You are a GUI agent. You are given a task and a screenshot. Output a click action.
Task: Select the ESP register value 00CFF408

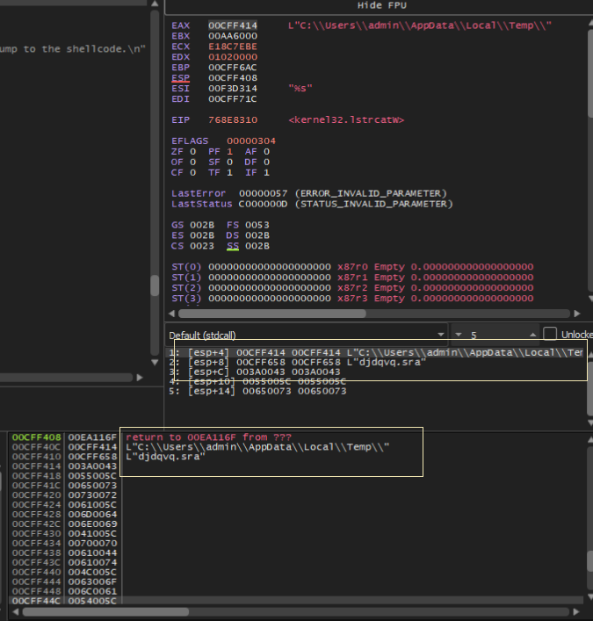pyautogui.click(x=233, y=78)
